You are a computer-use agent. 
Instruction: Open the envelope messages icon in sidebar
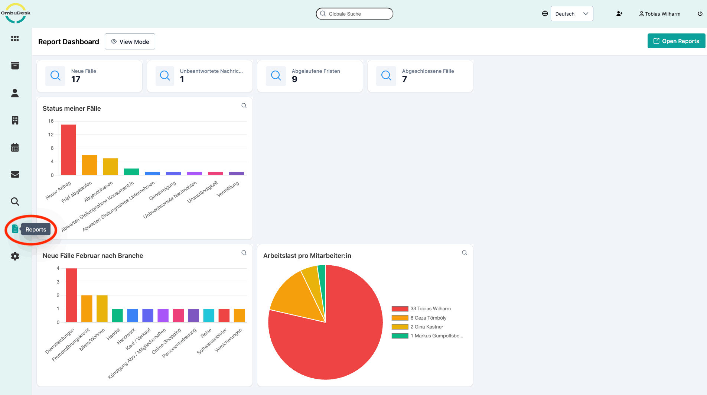pos(15,175)
